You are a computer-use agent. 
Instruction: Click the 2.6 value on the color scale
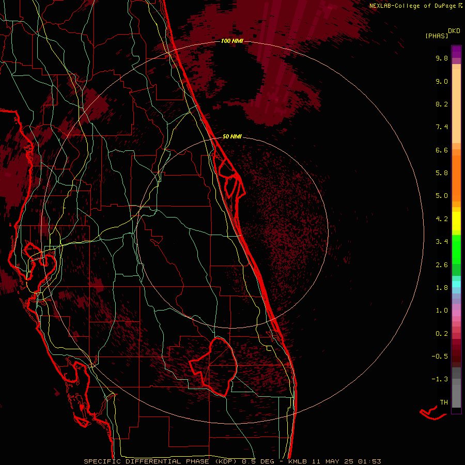pos(442,265)
